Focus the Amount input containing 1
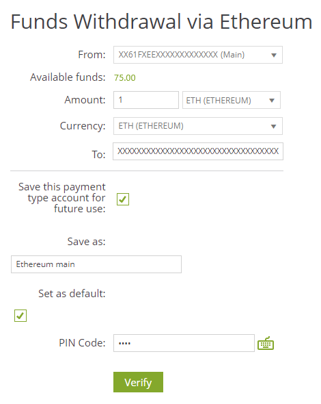The width and height of the screenshot is (321, 404). tap(146, 100)
